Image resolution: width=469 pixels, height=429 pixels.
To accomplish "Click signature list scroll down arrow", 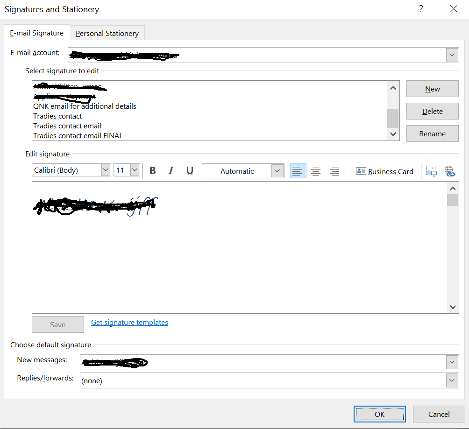I will pos(393,134).
